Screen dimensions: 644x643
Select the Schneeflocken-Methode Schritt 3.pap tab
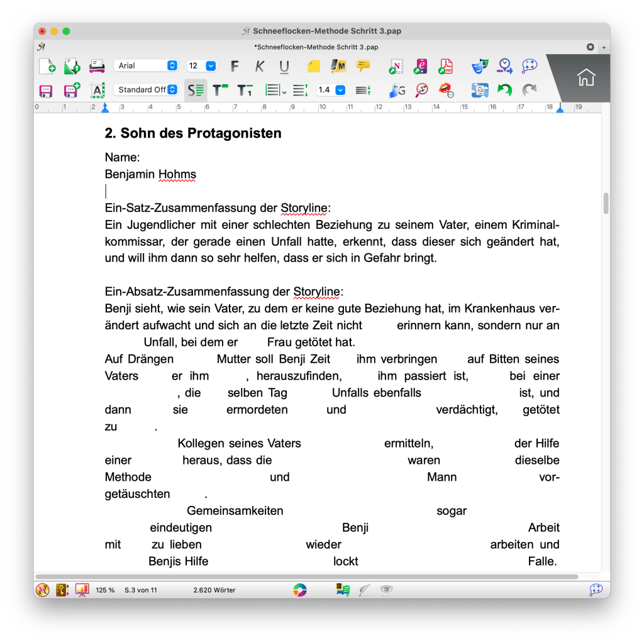(x=316, y=47)
